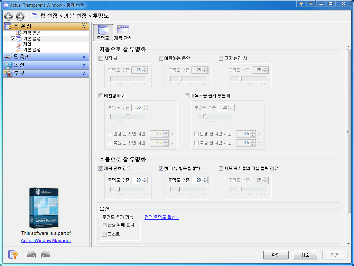The height and width of the screenshot is (266, 354).
Task: Click the vertical scrollbar thumb
Action: [348, 131]
